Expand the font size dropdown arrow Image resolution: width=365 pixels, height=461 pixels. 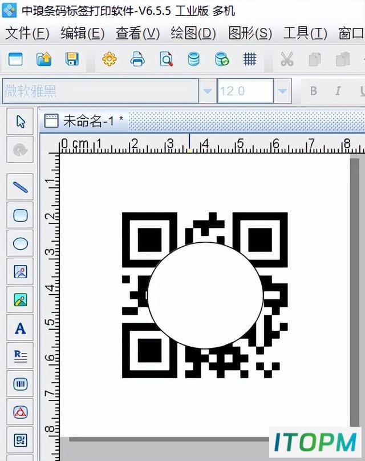click(282, 91)
